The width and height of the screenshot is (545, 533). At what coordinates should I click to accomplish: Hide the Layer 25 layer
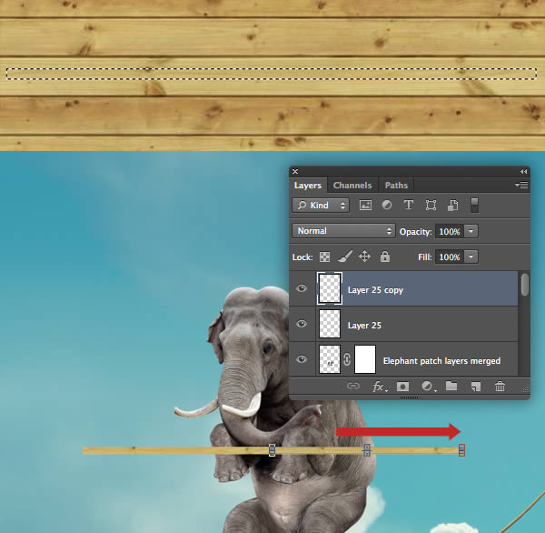pos(302,324)
